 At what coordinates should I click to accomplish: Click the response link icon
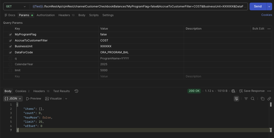pyautogui.click(x=269, y=99)
